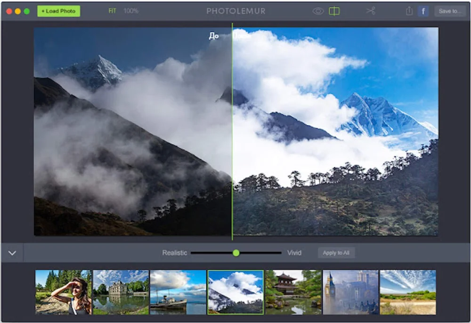The width and height of the screenshot is (471, 323).
Task: Set zoom to 100%
Action: tap(131, 11)
